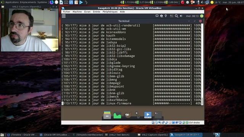
Task: Open the Entrée menu
Action: [96, 12]
